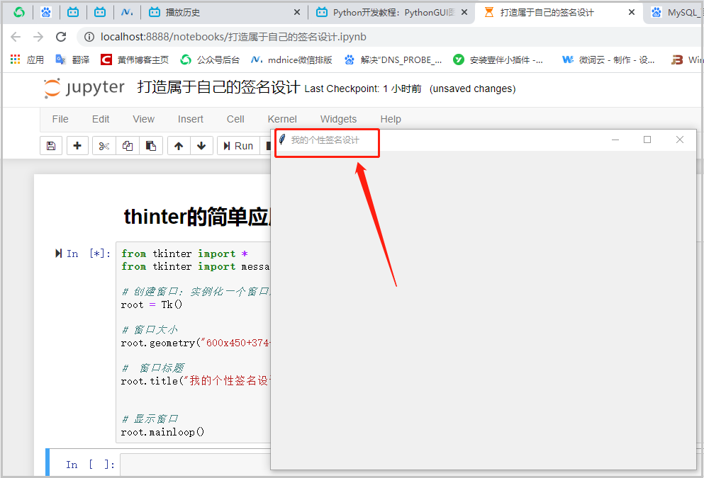Open the Kernel menu
704x478 pixels.
pyautogui.click(x=282, y=119)
